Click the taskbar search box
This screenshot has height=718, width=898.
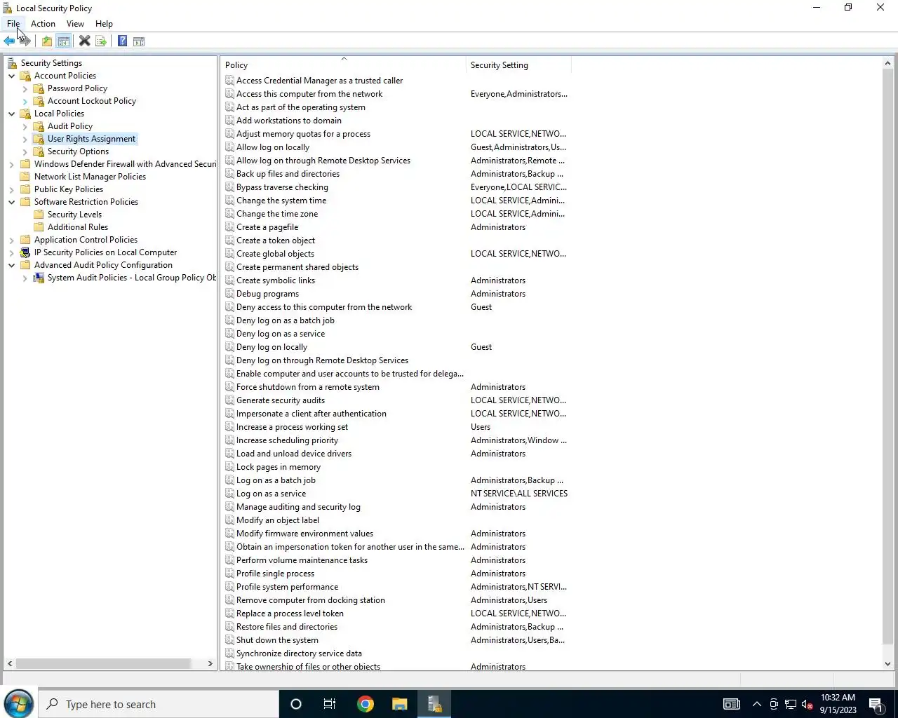[x=159, y=704]
